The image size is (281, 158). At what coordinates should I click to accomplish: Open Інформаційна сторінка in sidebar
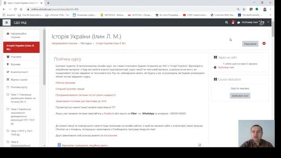pos(22,35)
